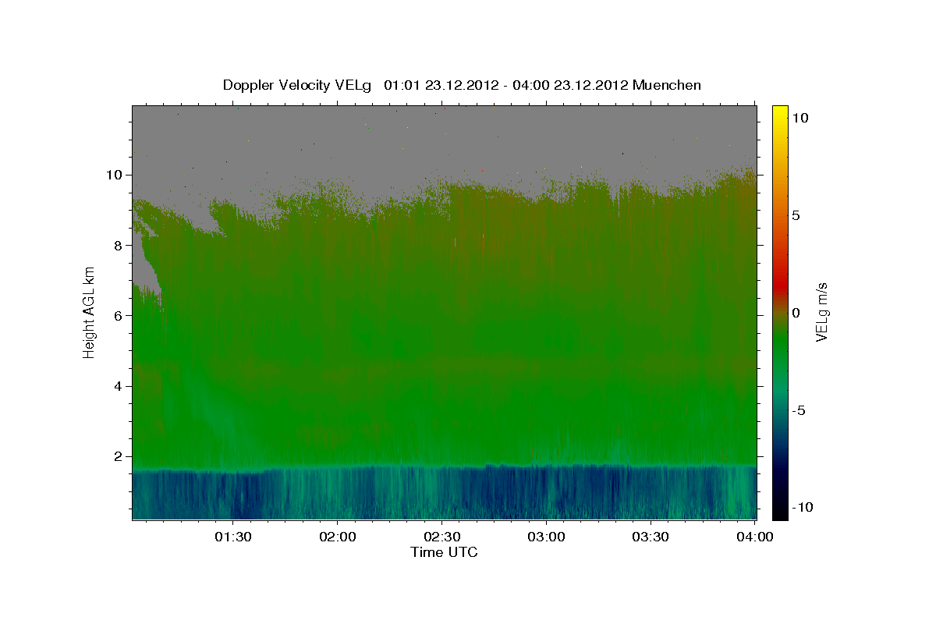Select the 02:30 time tick label
Viewport: 936px width, 624px height.
pyautogui.click(x=441, y=537)
